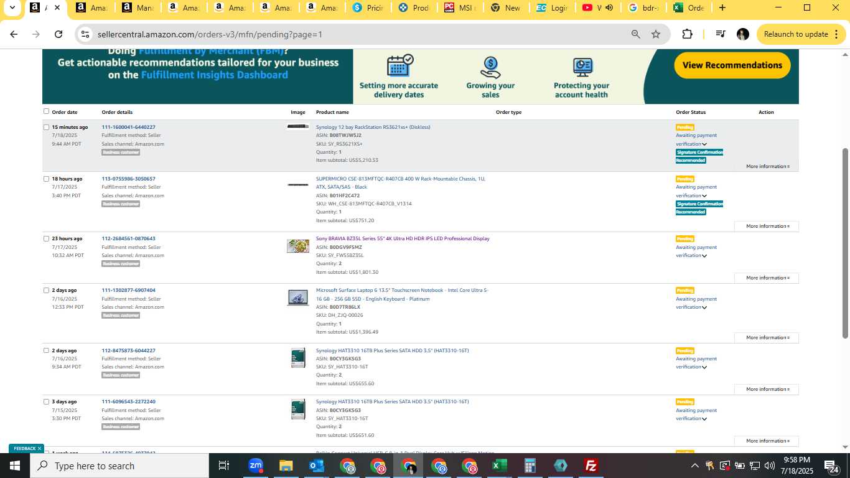
Task: Open the notification center with 24 alerts
Action: coord(832,466)
